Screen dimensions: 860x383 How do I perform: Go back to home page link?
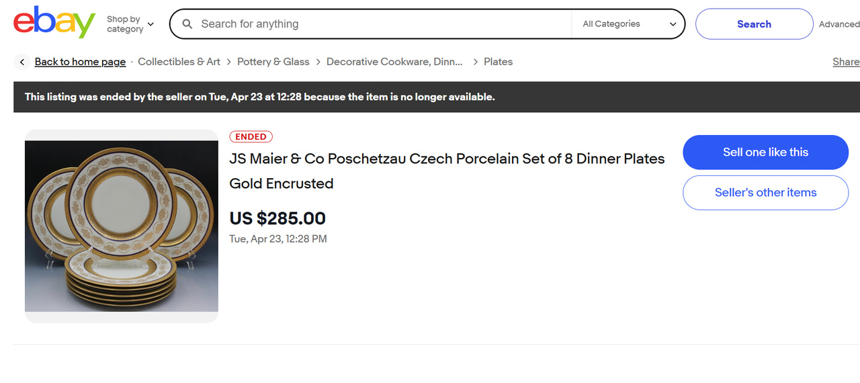pos(80,62)
